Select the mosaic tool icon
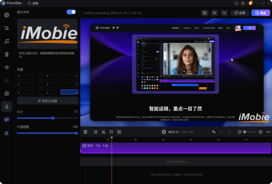Viewport: 272px width, 184px height. click(x=119, y=132)
